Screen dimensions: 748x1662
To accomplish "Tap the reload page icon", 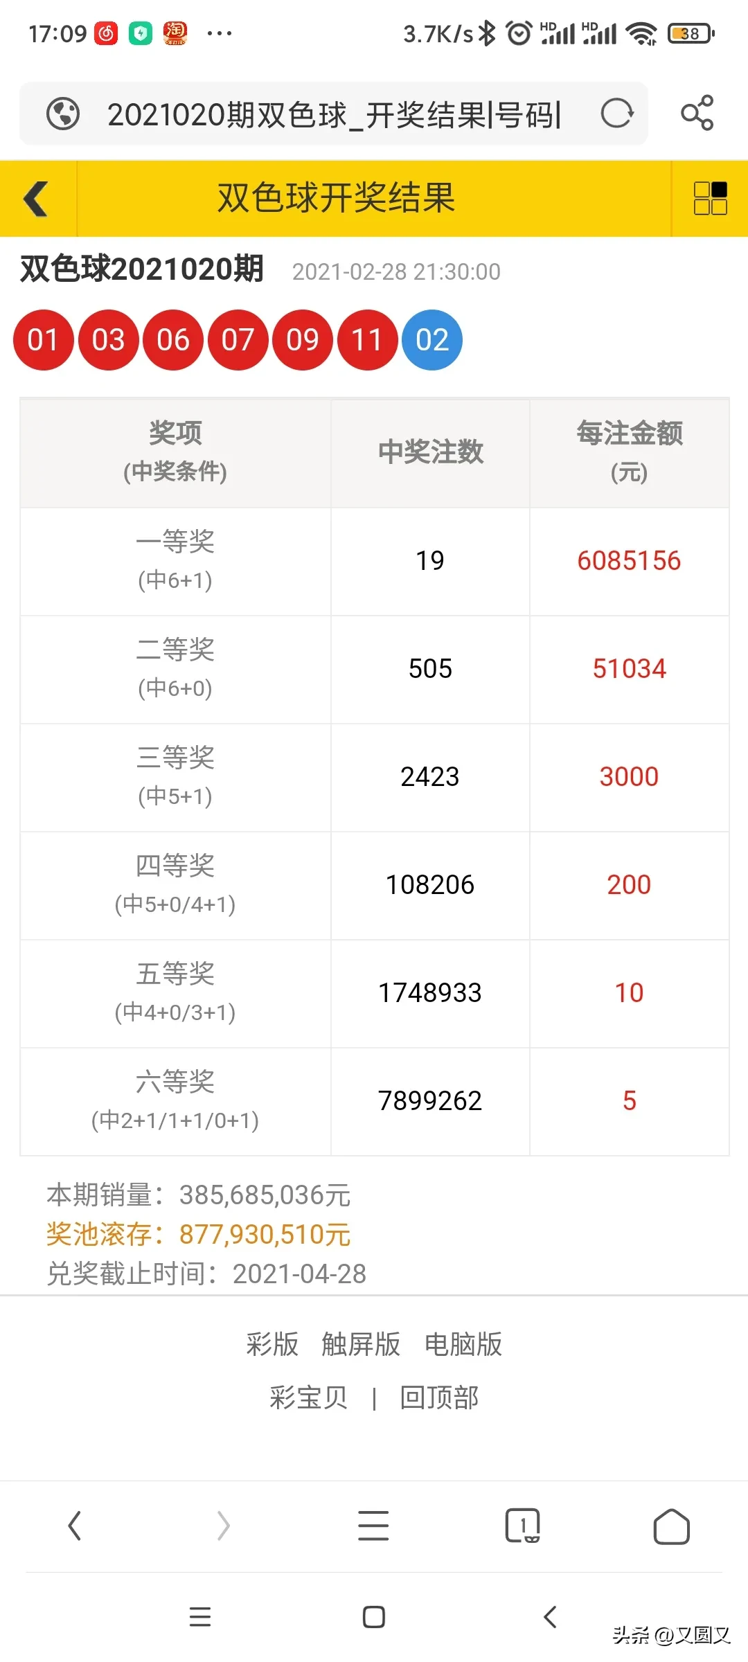I will (x=616, y=114).
